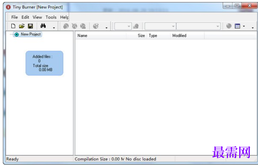Open the wide combo box in the toolbar
258x165 pixels.
tap(198, 26)
